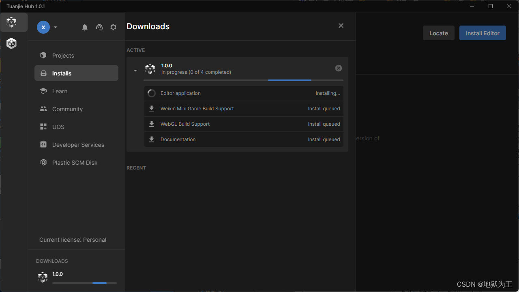Open the UOS section
519x292 pixels.
(x=76, y=127)
